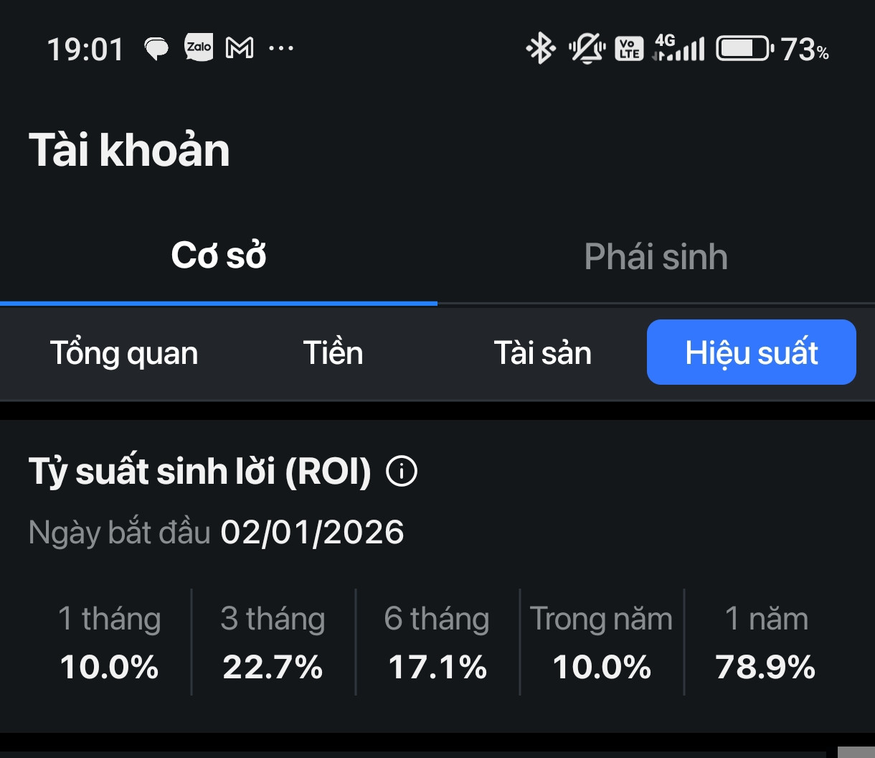Tap the ROI info circle icon

[402, 472]
